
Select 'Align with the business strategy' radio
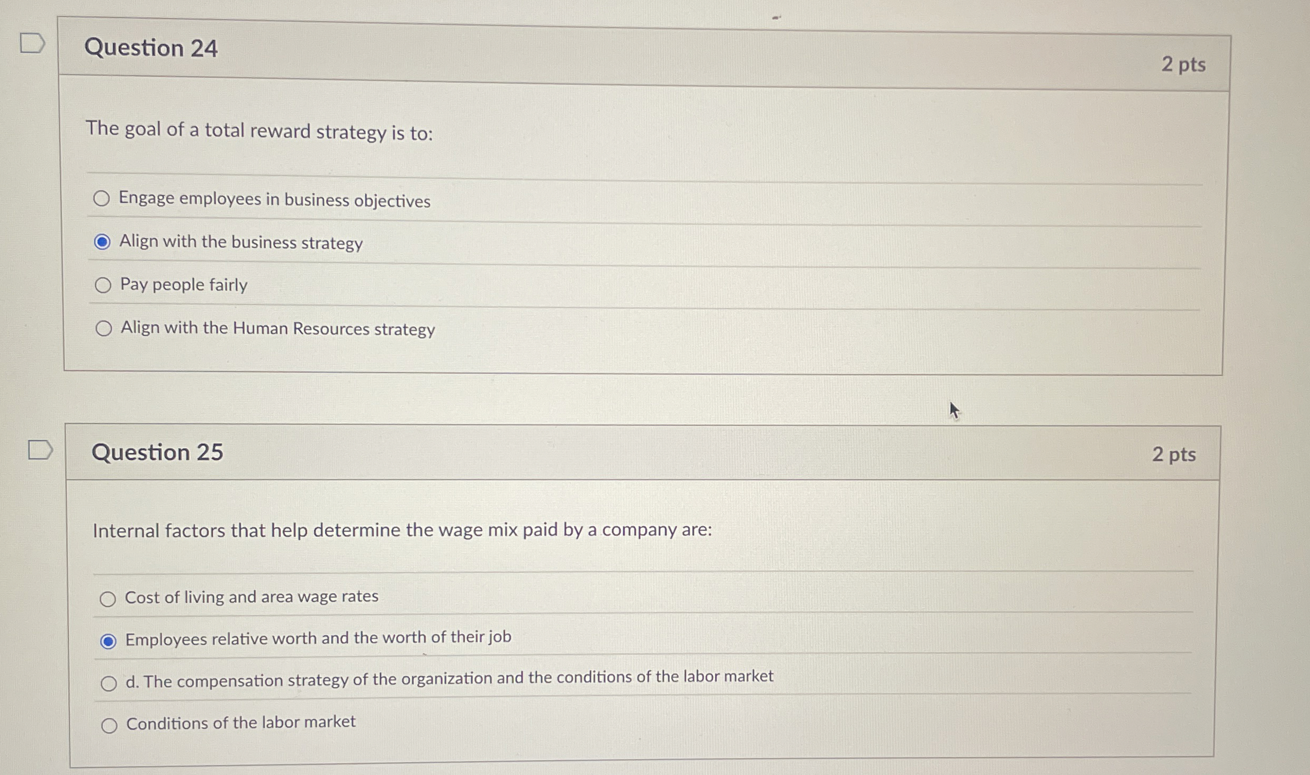point(102,242)
